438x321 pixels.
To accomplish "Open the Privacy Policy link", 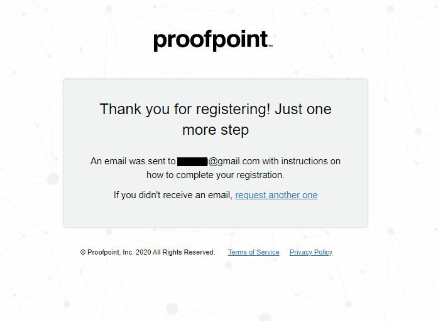I will click(x=310, y=252).
